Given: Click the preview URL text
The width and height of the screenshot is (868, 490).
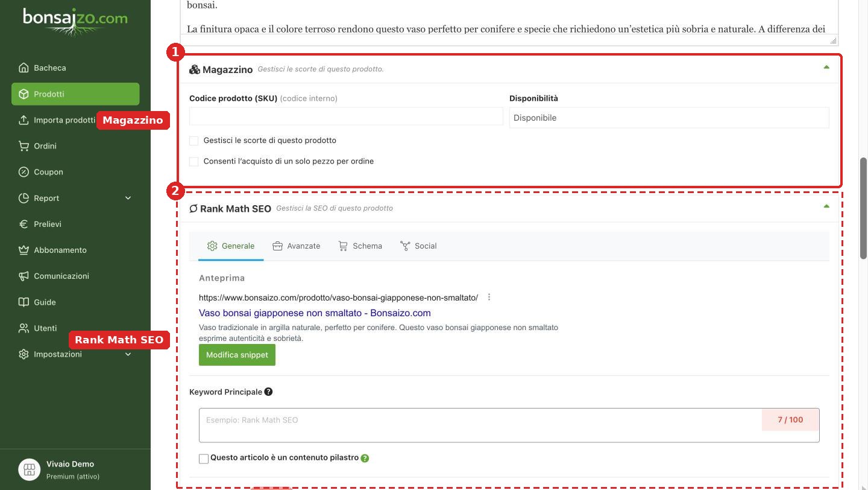Looking at the screenshot, I should 338,297.
